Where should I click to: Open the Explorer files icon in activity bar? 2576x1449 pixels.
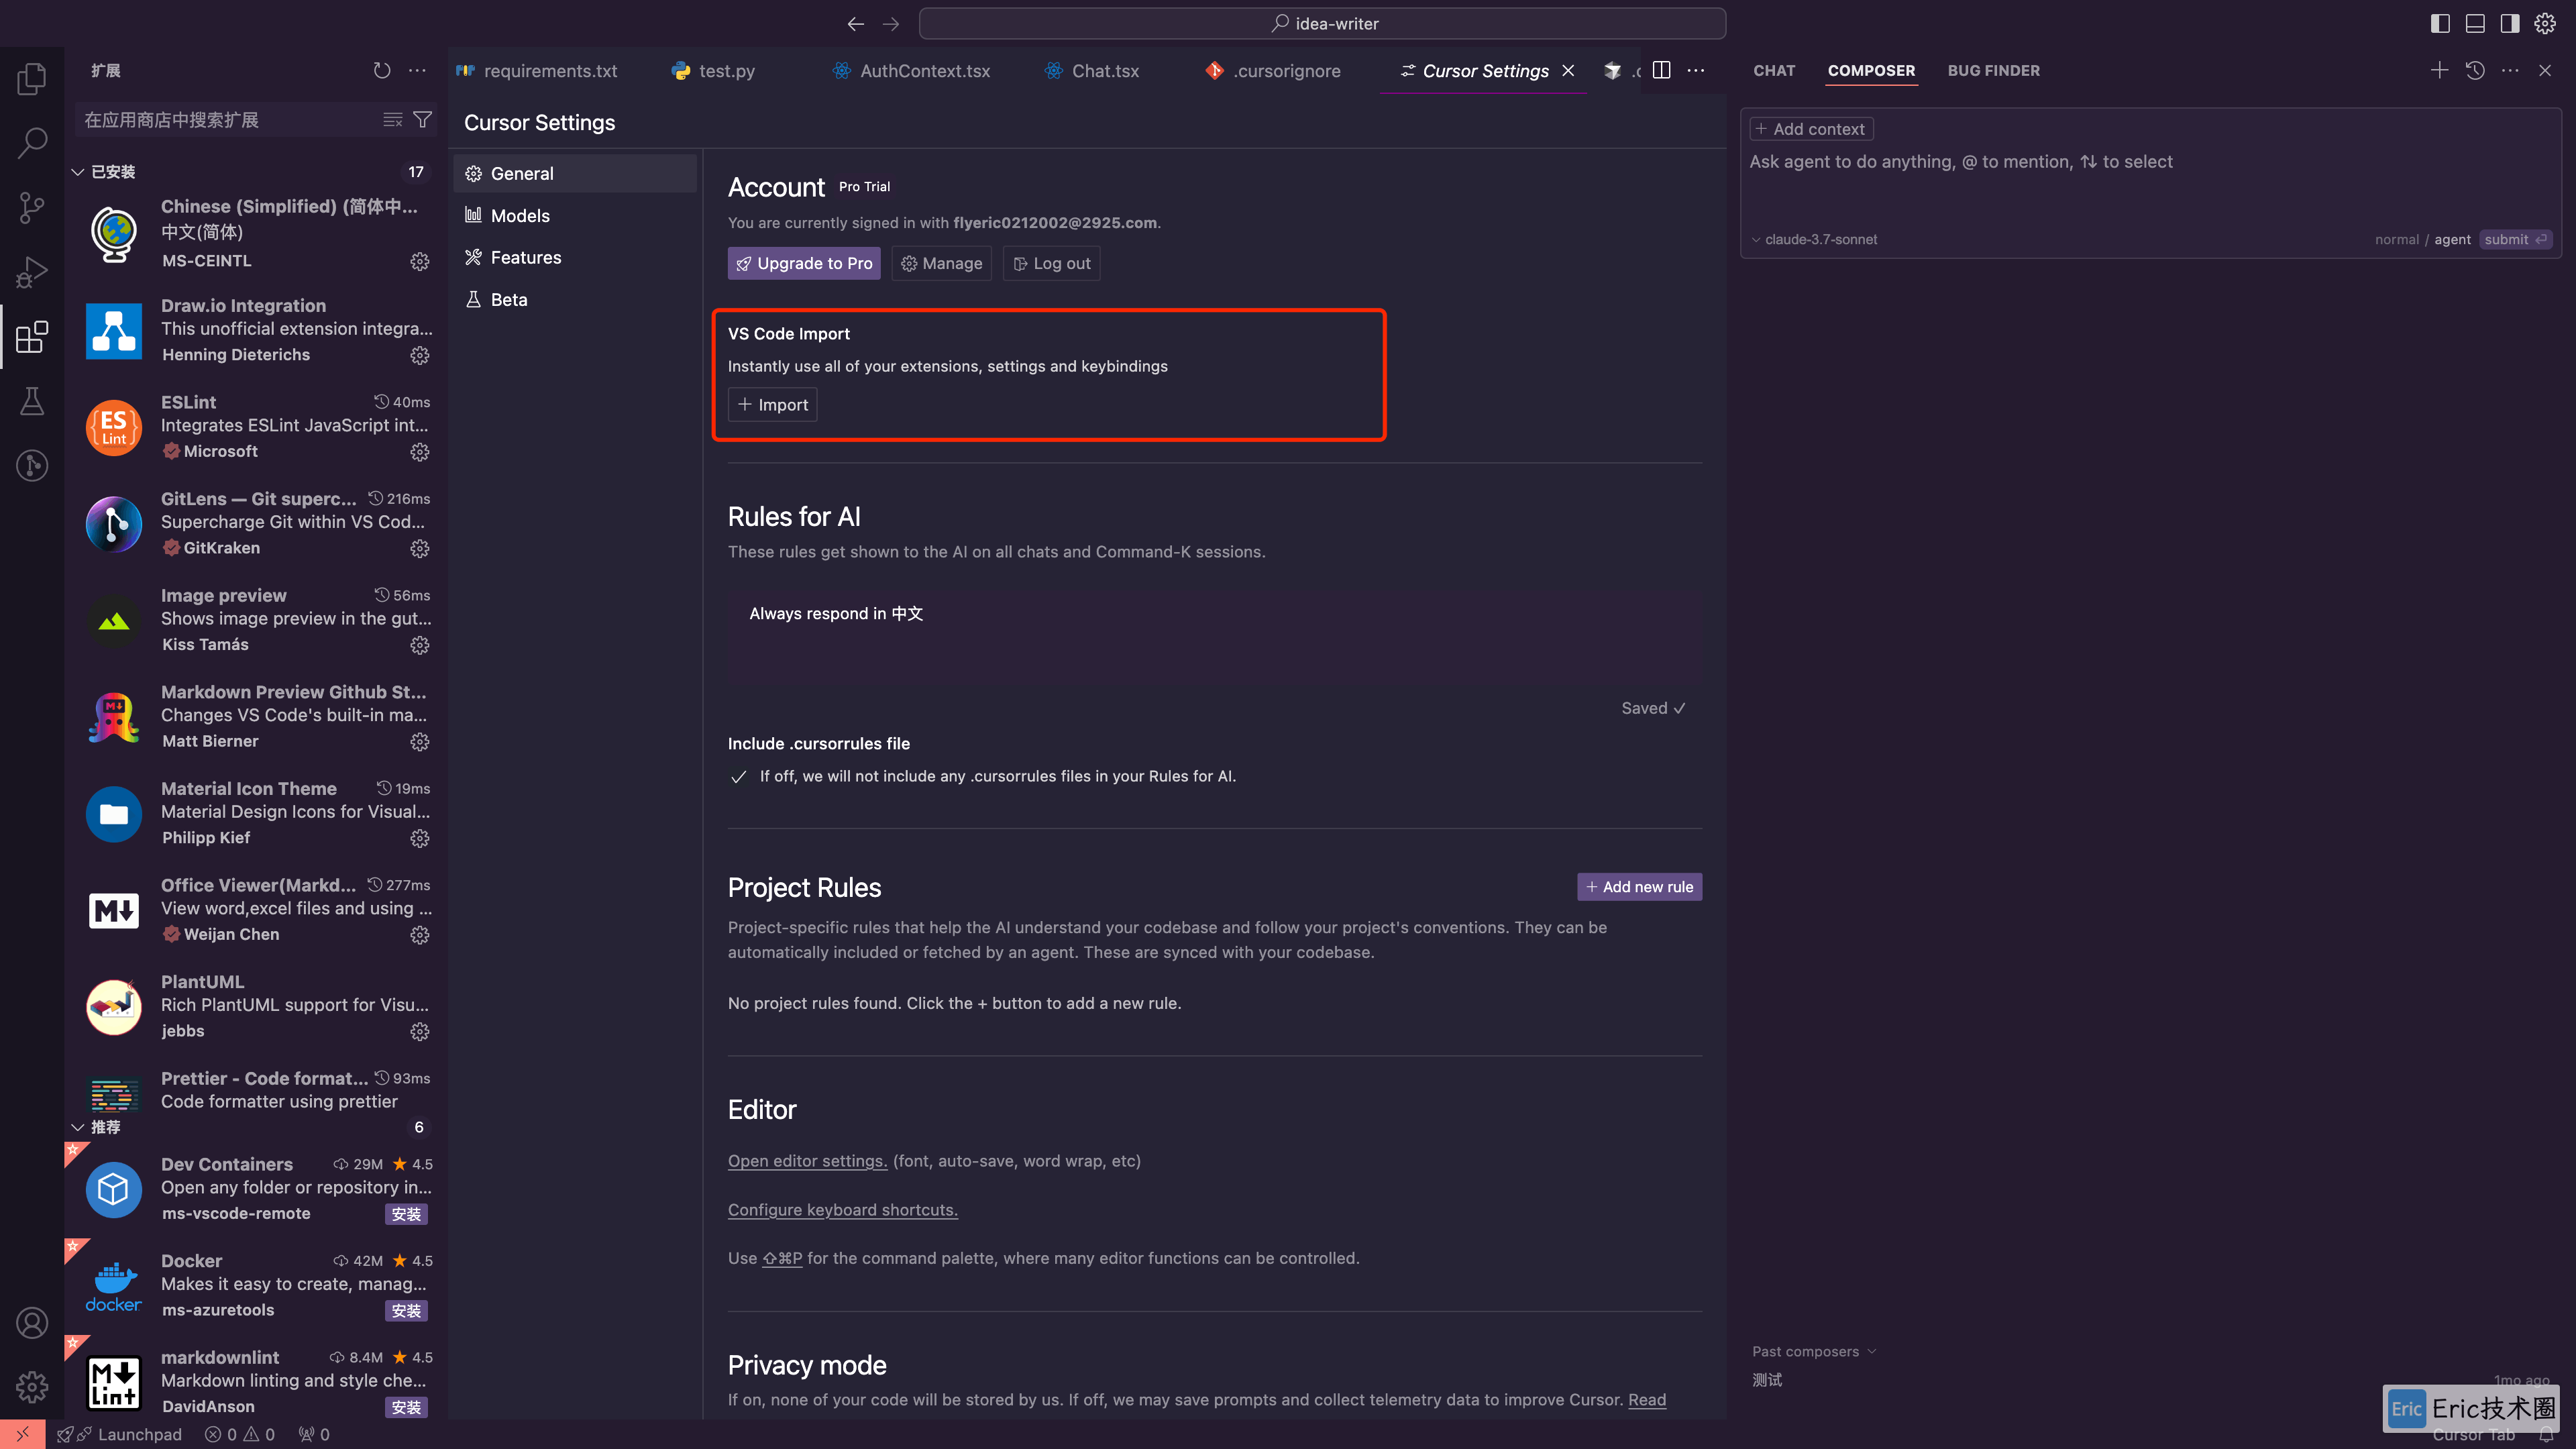click(32, 78)
